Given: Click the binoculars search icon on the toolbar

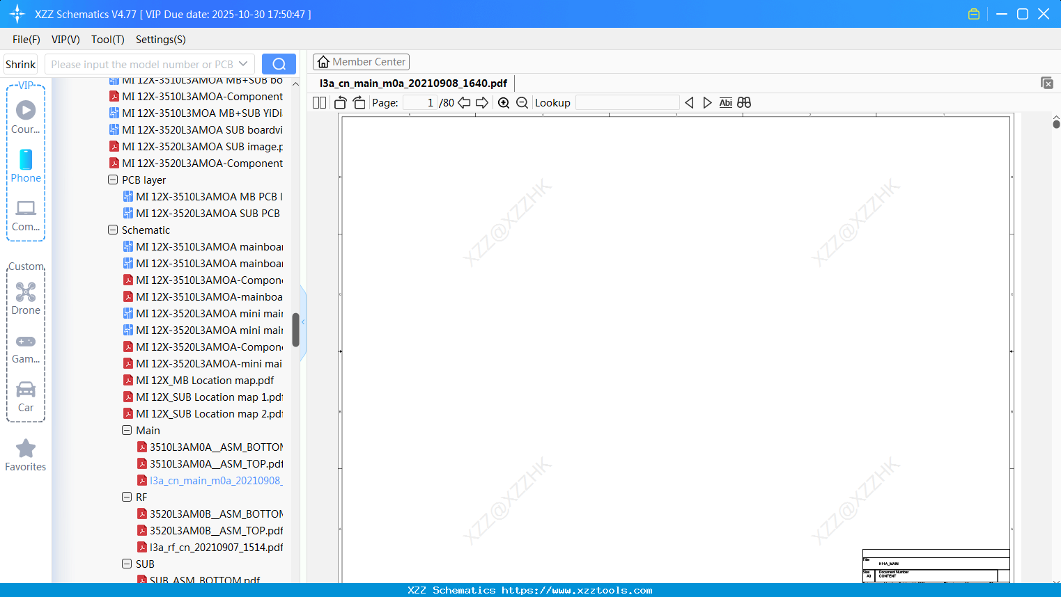Looking at the screenshot, I should coord(743,102).
